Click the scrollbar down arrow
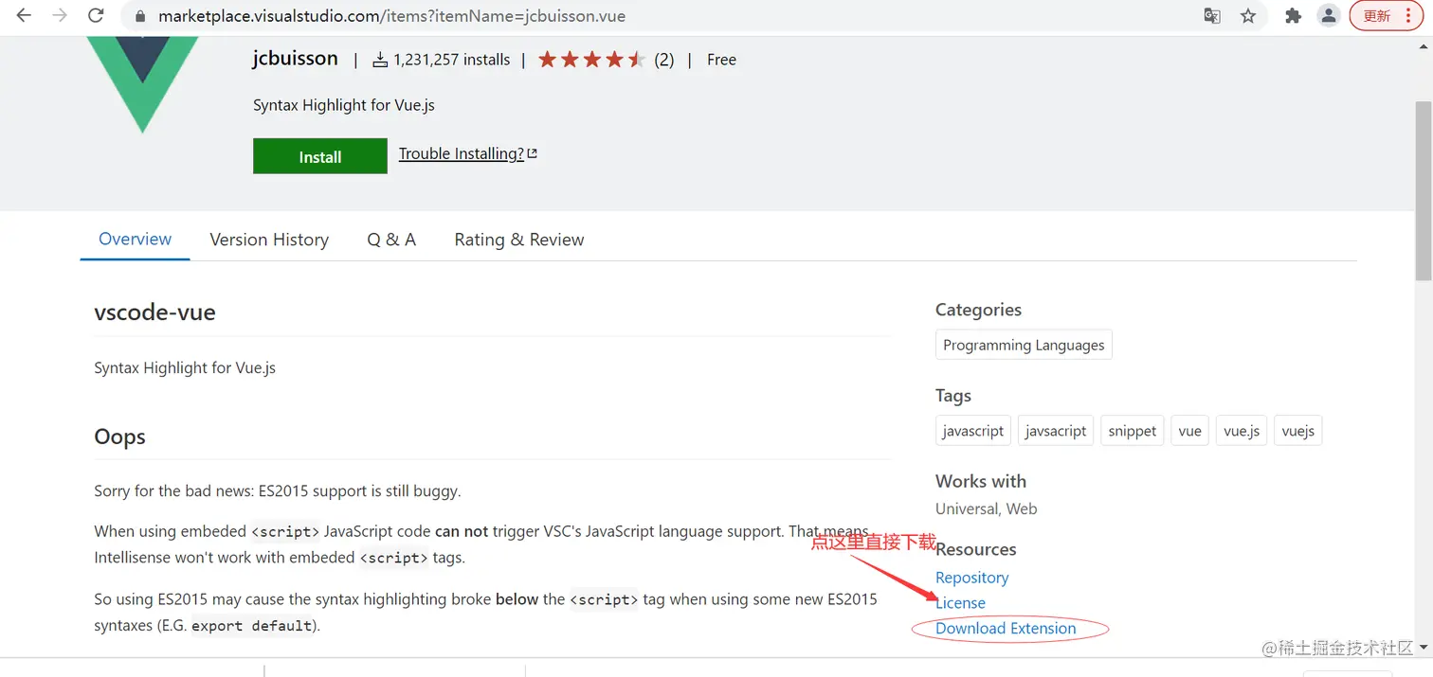This screenshot has width=1433, height=677. pos(1424,648)
